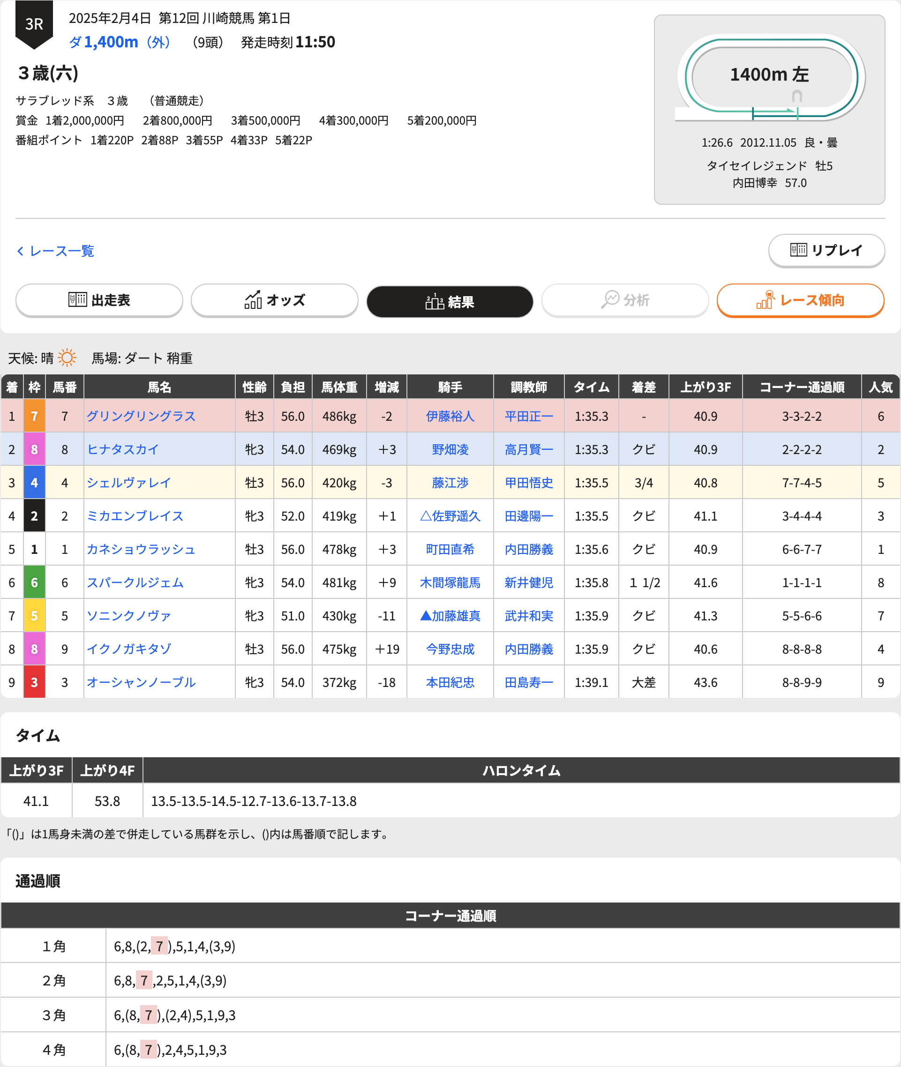
Task: Open horse ソニンクノヴァ
Action: (129, 616)
